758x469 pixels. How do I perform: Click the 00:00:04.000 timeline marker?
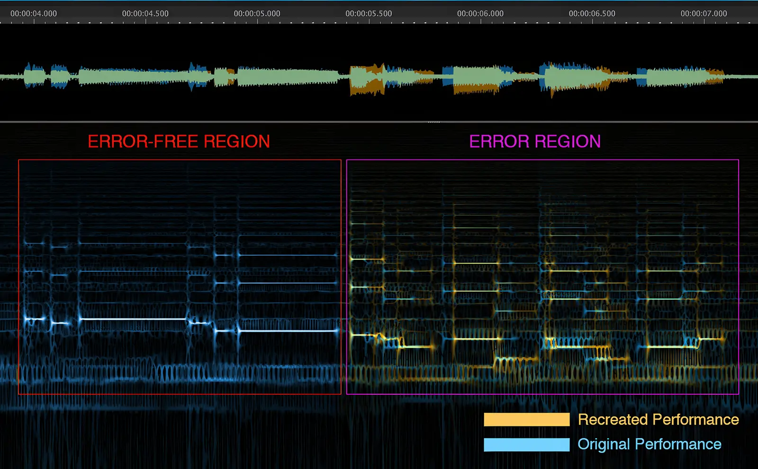(x=34, y=14)
